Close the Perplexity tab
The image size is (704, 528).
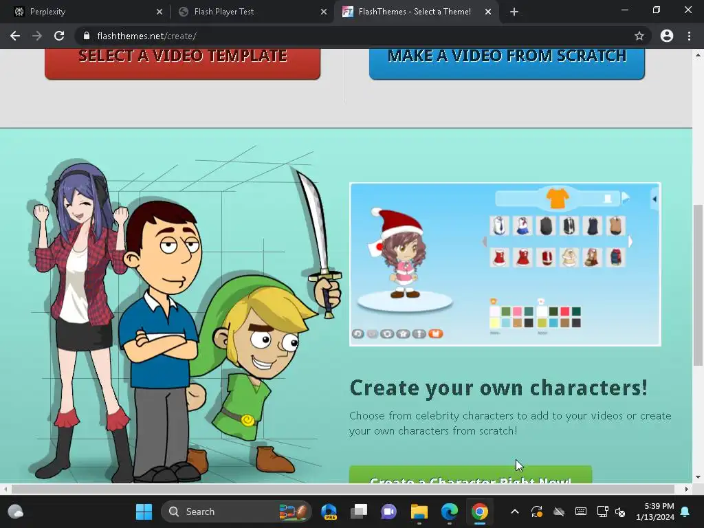[x=159, y=12]
